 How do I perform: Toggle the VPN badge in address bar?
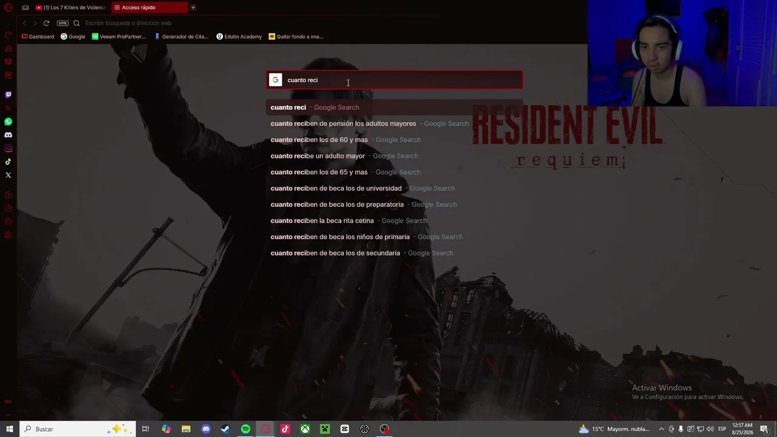coord(63,23)
